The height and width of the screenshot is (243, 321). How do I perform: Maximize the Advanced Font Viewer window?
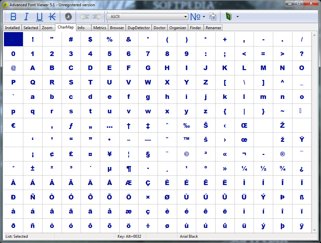[x=299, y=4]
